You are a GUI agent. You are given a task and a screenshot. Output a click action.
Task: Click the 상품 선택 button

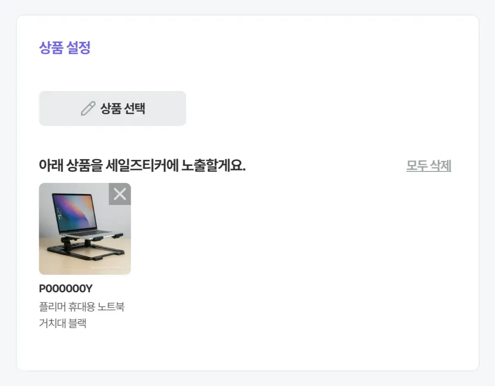[x=112, y=108]
